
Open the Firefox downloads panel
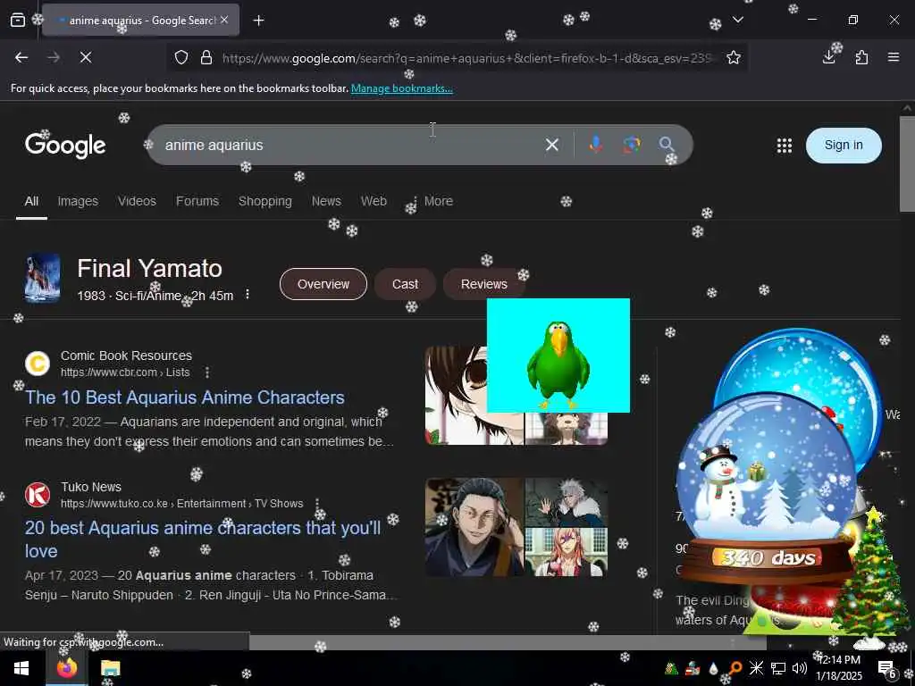[x=828, y=57]
